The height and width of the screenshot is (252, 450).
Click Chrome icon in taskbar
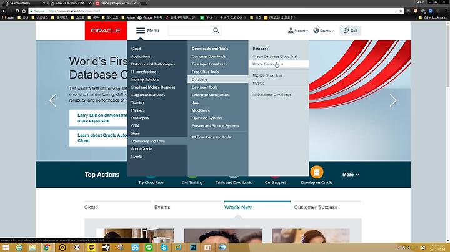[x=47, y=248]
